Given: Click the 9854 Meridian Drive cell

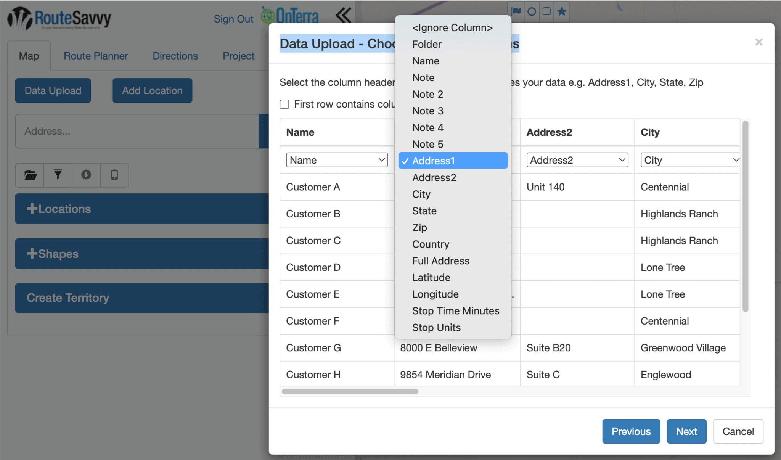Looking at the screenshot, I should [x=457, y=375].
